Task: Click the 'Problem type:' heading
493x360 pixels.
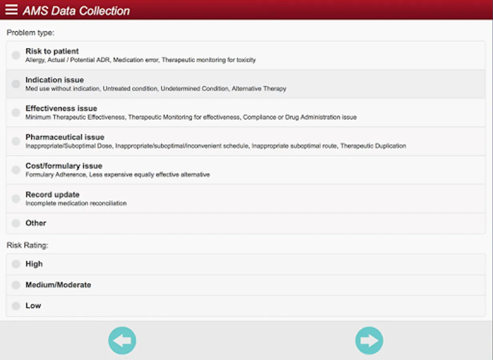Action: click(30, 33)
